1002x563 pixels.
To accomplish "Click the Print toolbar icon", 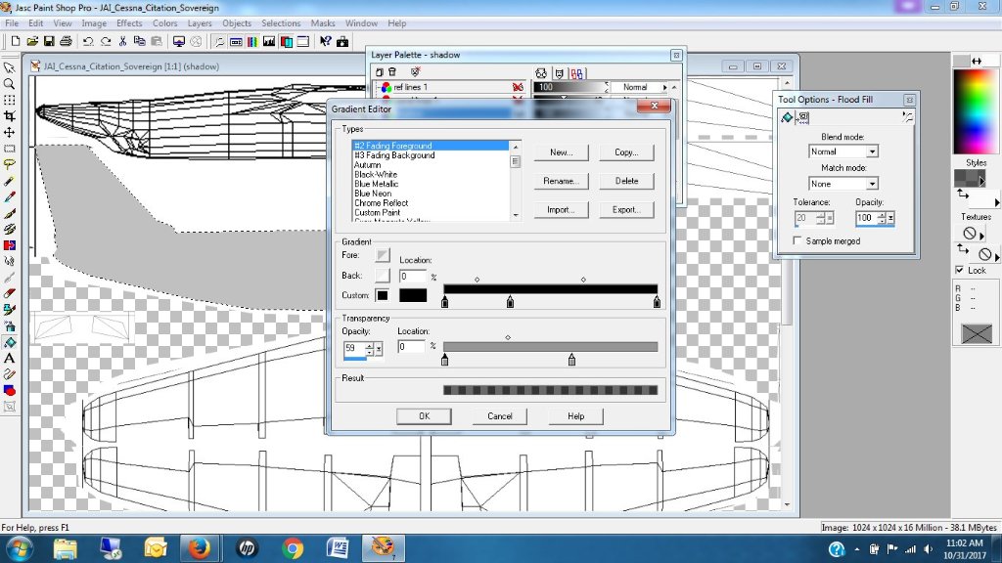I will [65, 42].
